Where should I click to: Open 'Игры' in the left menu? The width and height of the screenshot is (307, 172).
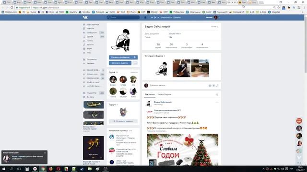(89, 53)
